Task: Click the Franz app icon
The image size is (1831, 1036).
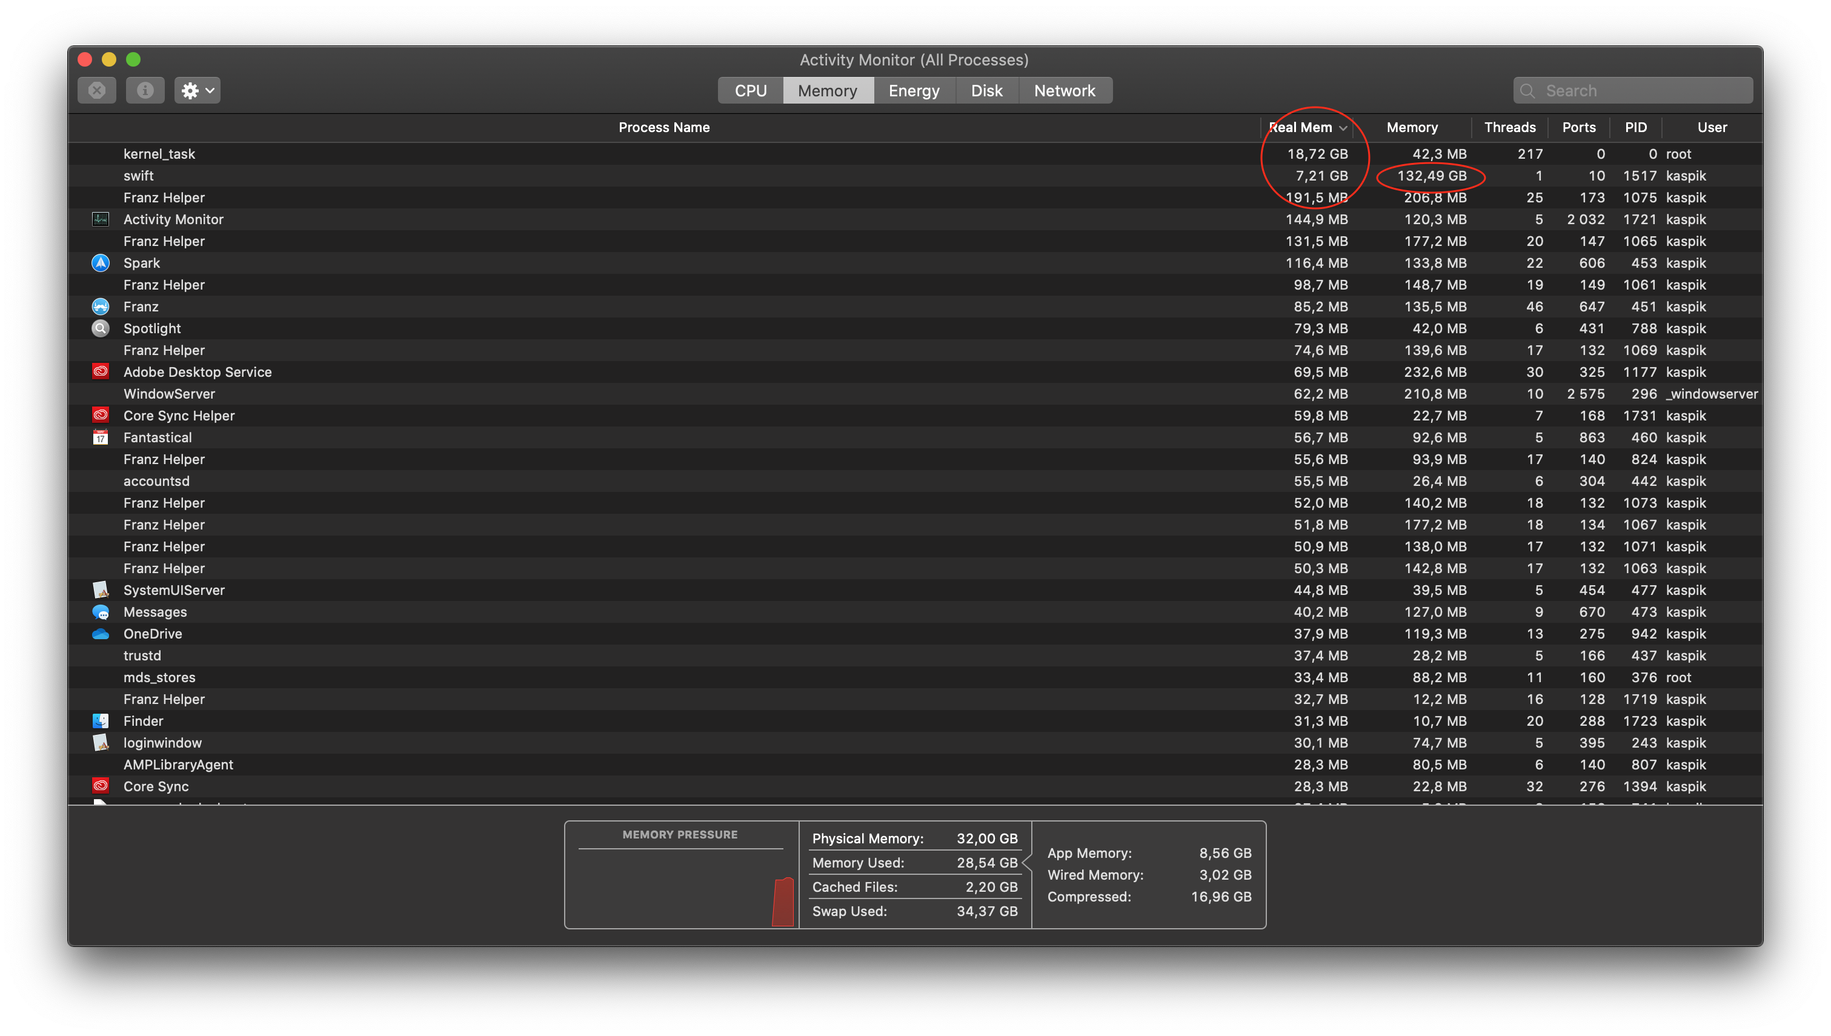Action: (101, 307)
